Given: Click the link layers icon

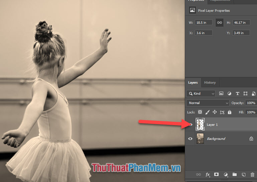Looking at the screenshot, I should pos(198,174).
